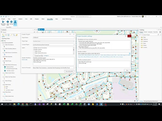Screen dimensions: 162x121
Task: Click the layers list scrollbar in Create Project
Action: 74,50
